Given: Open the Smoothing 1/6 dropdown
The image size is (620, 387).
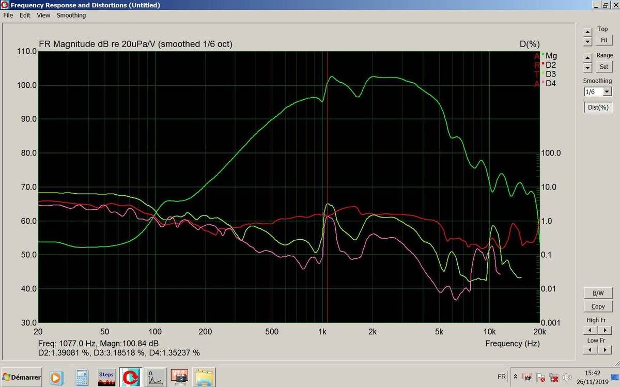Looking at the screenshot, I should pyautogui.click(x=607, y=92).
